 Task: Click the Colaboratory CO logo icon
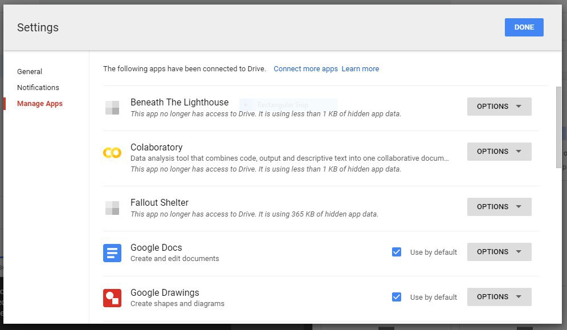pos(112,153)
